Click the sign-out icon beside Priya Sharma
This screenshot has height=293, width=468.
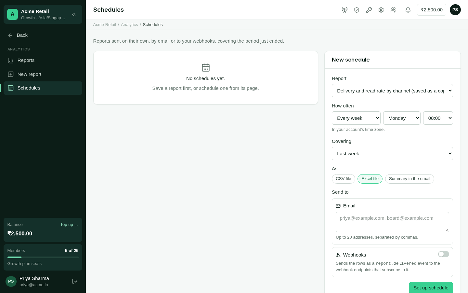(75, 281)
